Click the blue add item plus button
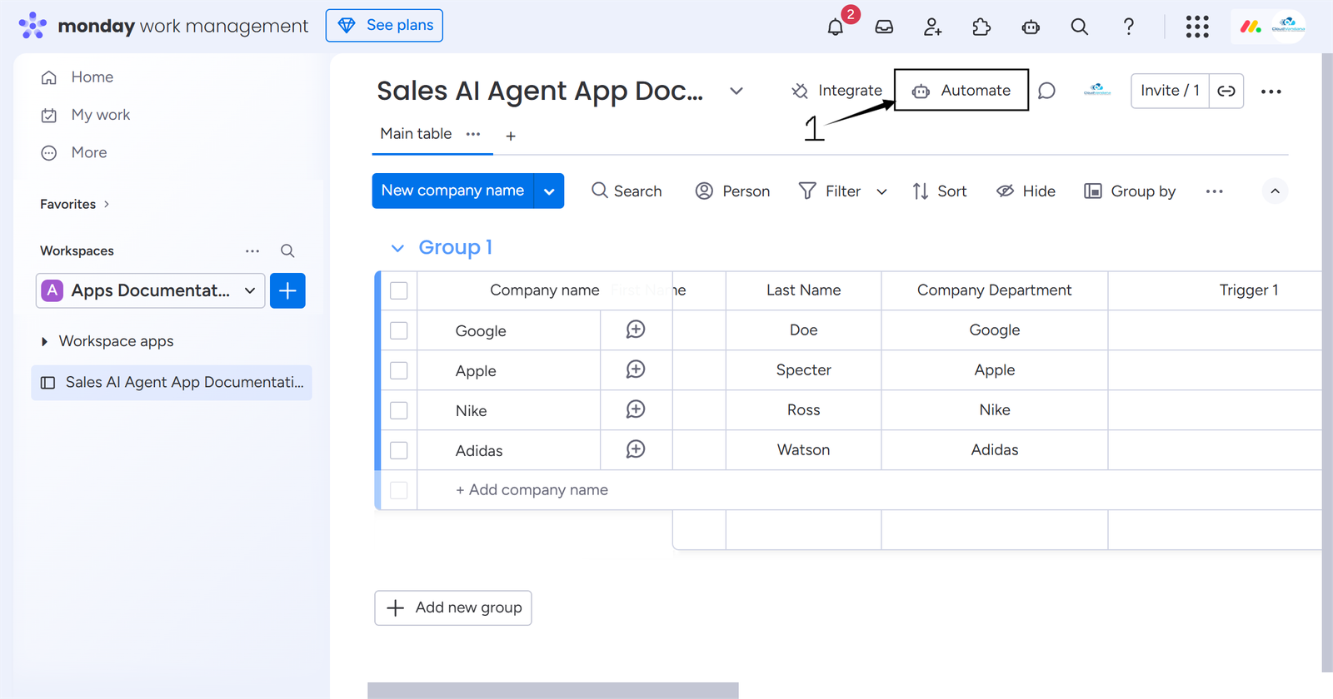Image resolution: width=1333 pixels, height=699 pixels. 287,290
